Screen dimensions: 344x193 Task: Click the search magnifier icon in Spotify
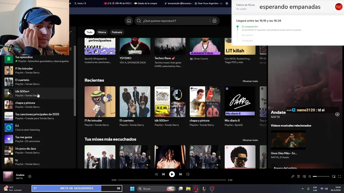pyautogui.click(x=139, y=21)
